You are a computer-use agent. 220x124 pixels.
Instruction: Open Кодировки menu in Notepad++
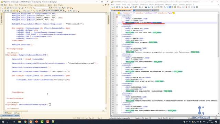point(135,4)
